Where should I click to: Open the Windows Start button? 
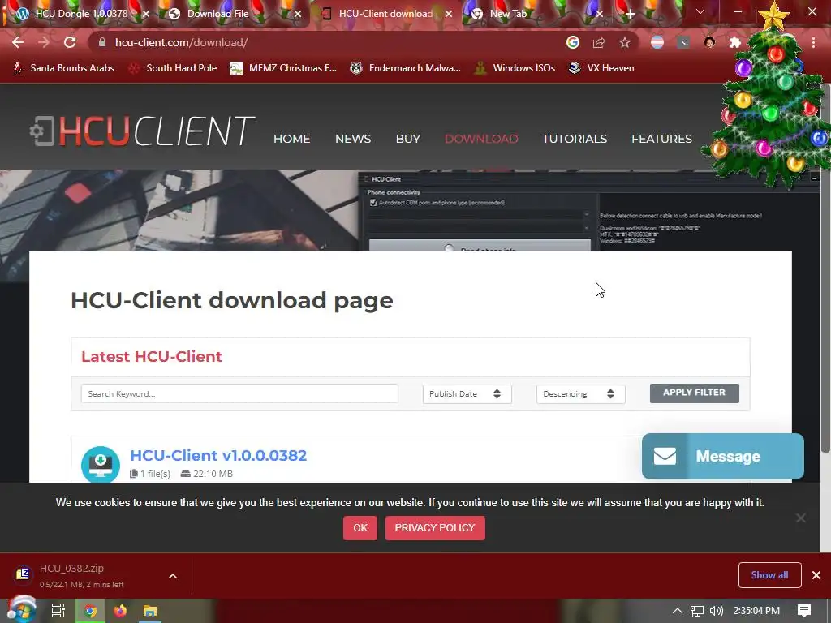pyautogui.click(x=22, y=611)
